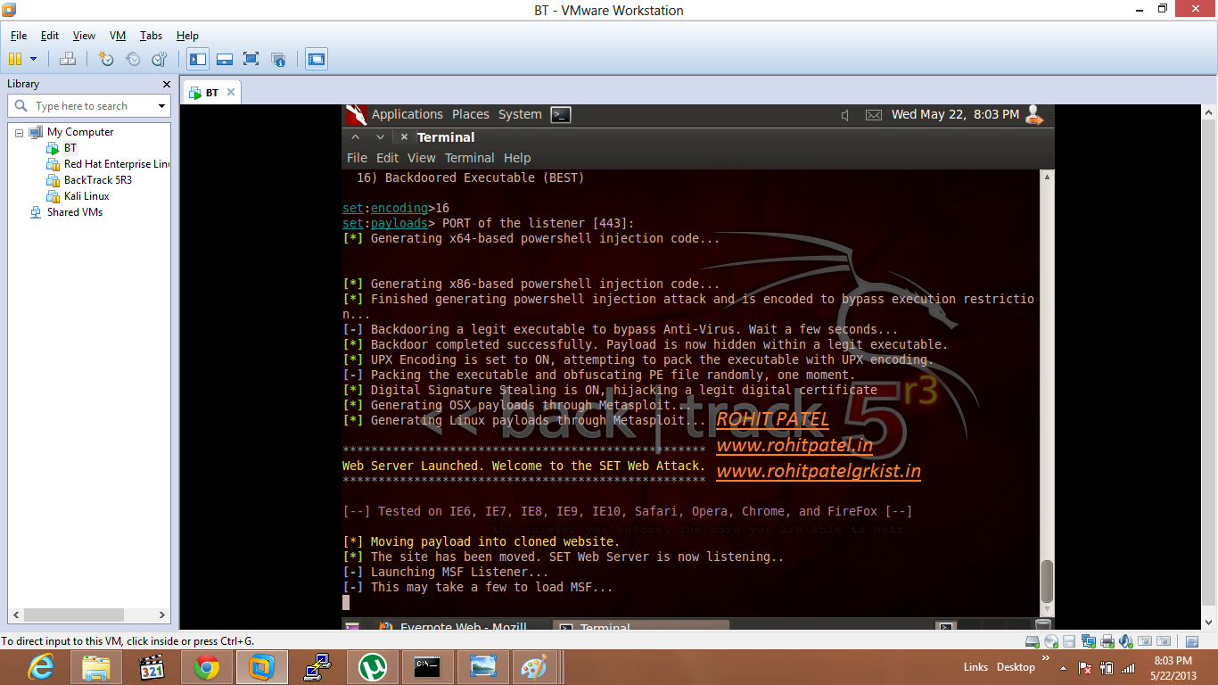Open the VMware File menu
The image size is (1218, 685).
pyautogui.click(x=19, y=36)
